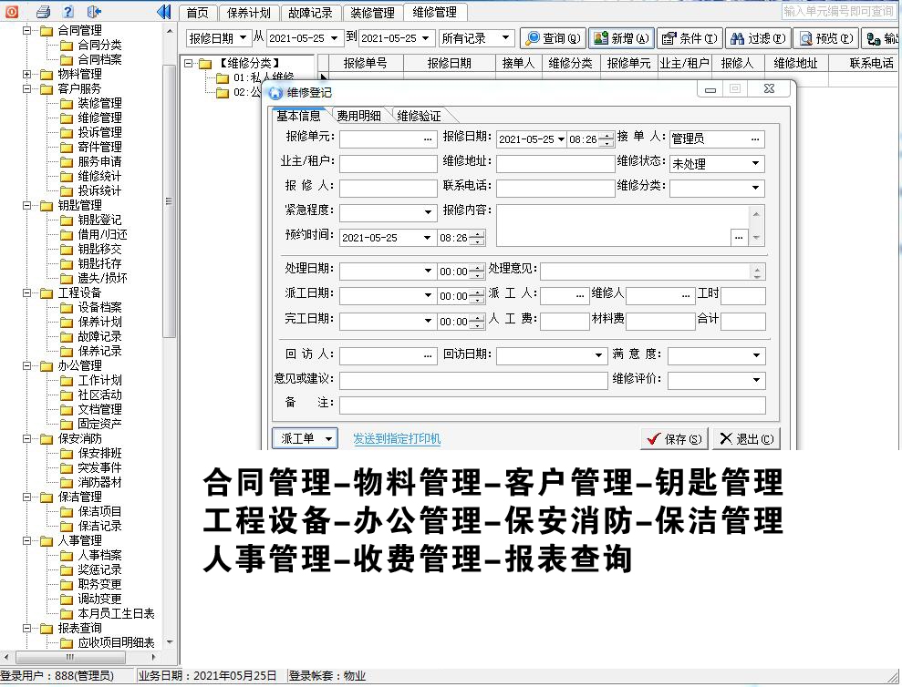
Task: Click the 过滤 binoculars filter button
Action: tap(757, 38)
